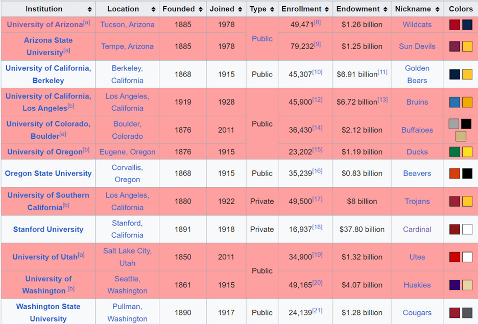478x324 pixels.
Task: Open University of Oregon link
Action: [45, 152]
